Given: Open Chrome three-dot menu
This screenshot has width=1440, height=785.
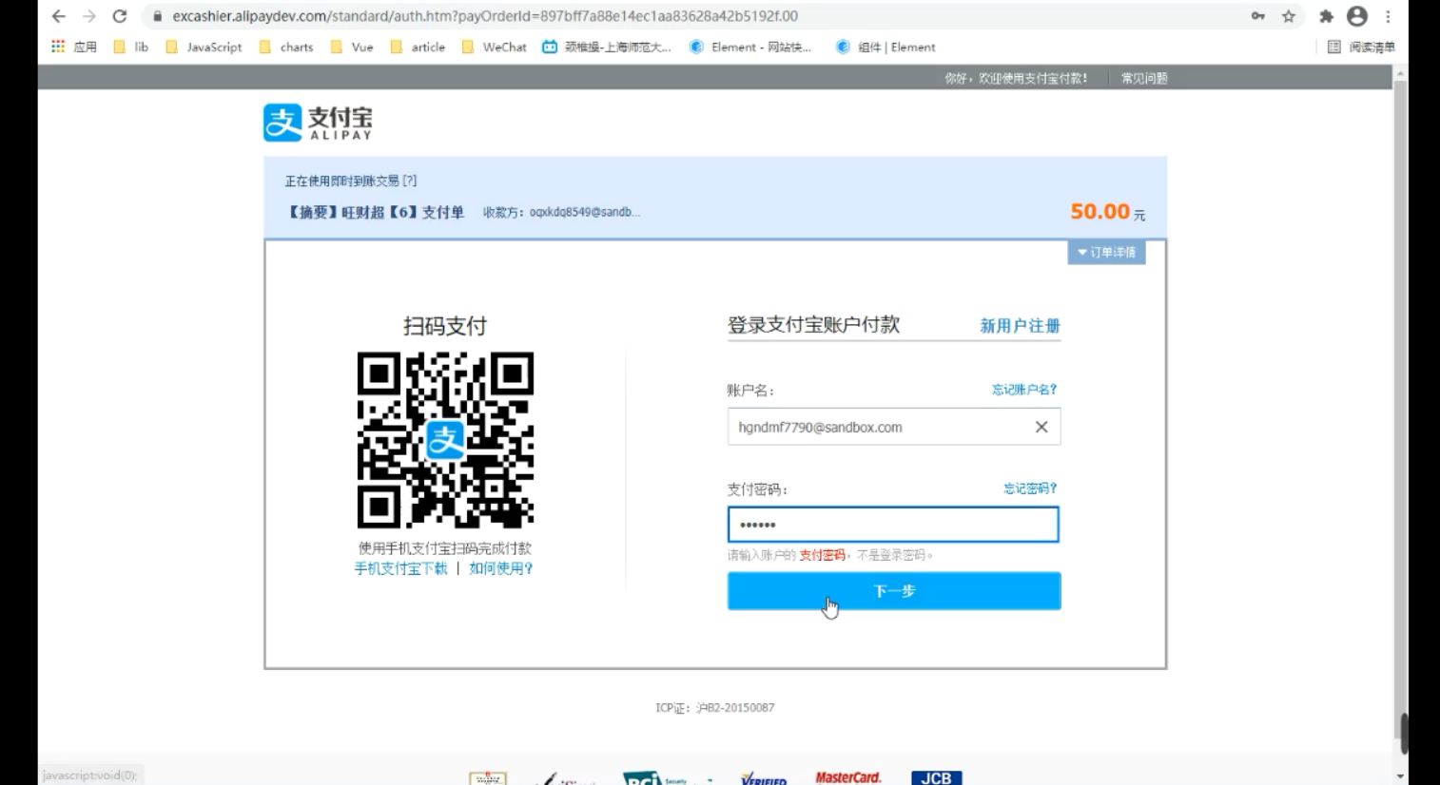Looking at the screenshot, I should click(1389, 16).
